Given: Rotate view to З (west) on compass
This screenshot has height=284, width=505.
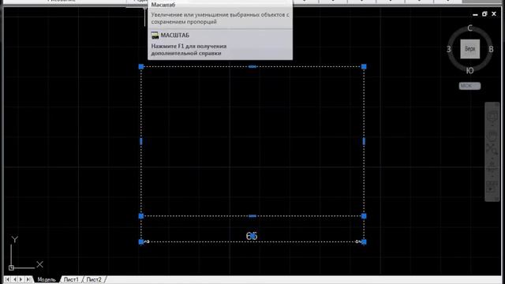Looking at the screenshot, I should point(449,49).
